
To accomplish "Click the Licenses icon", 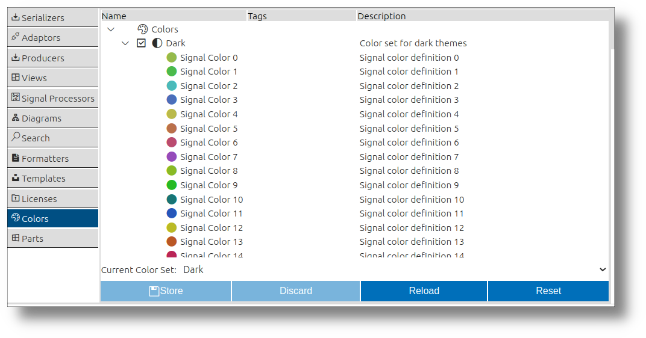I will pyautogui.click(x=15, y=198).
